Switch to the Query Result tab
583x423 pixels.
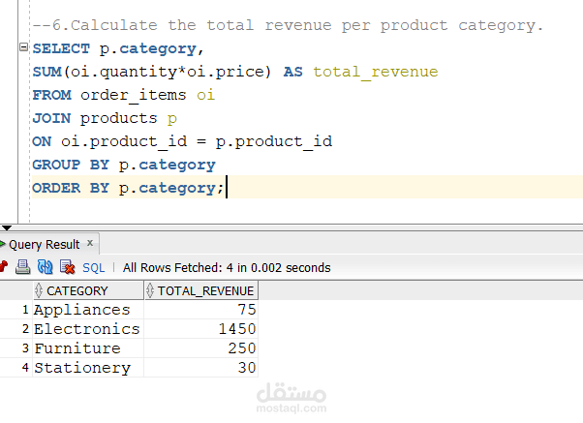tap(44, 245)
